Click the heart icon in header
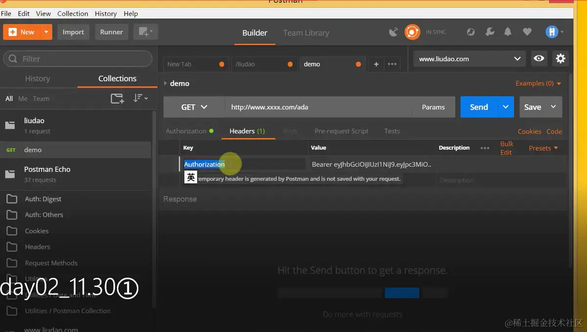The image size is (587, 332). point(527,32)
